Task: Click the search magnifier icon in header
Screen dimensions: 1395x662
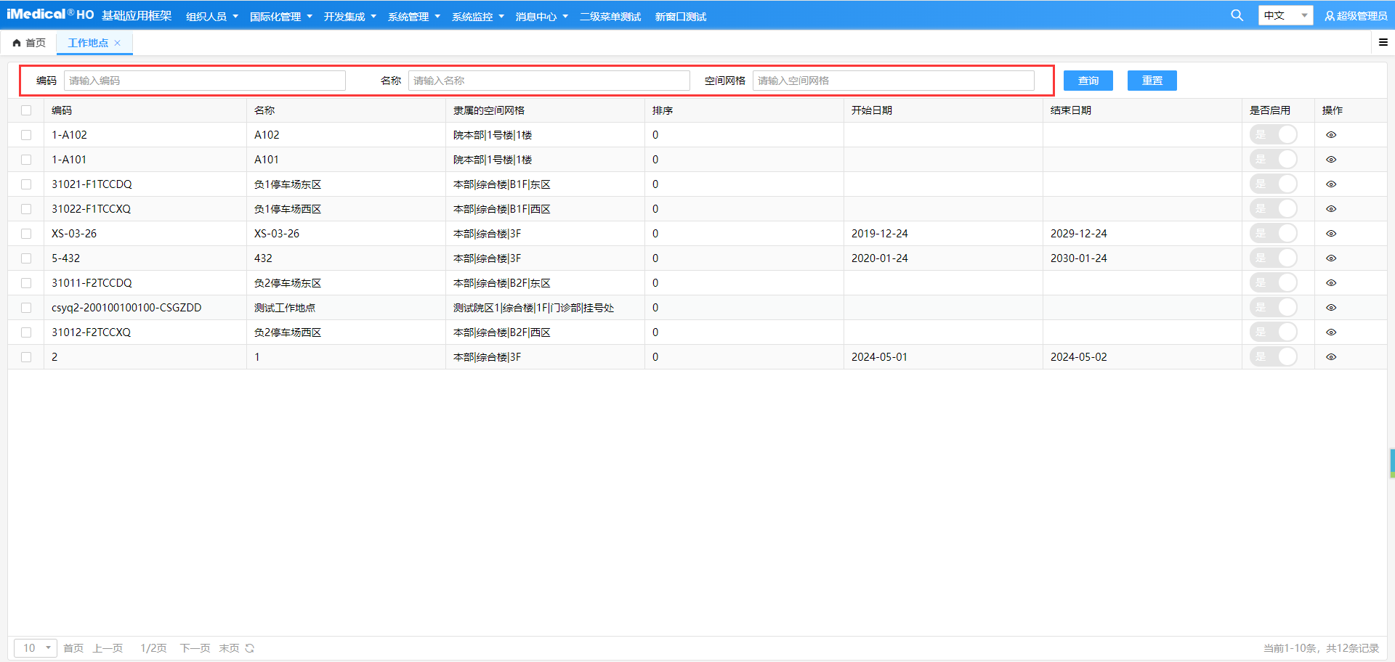Action: point(1237,15)
